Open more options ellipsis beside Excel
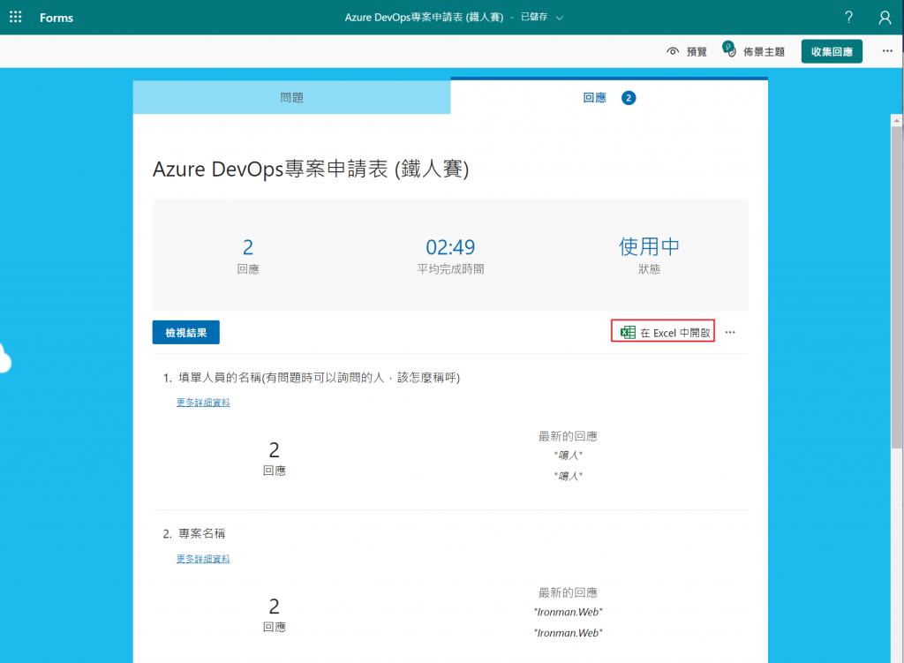This screenshot has height=663, width=904. 730,332
